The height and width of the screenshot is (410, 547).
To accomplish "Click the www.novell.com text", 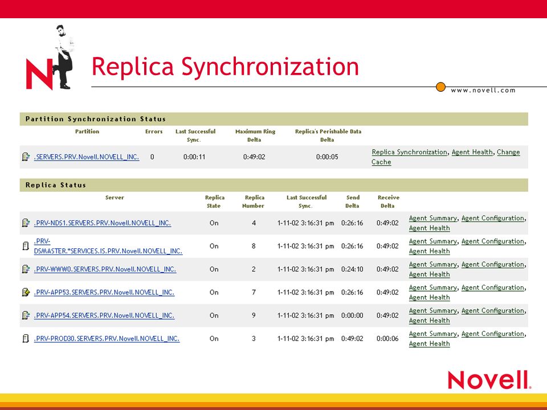I will click(x=483, y=91).
